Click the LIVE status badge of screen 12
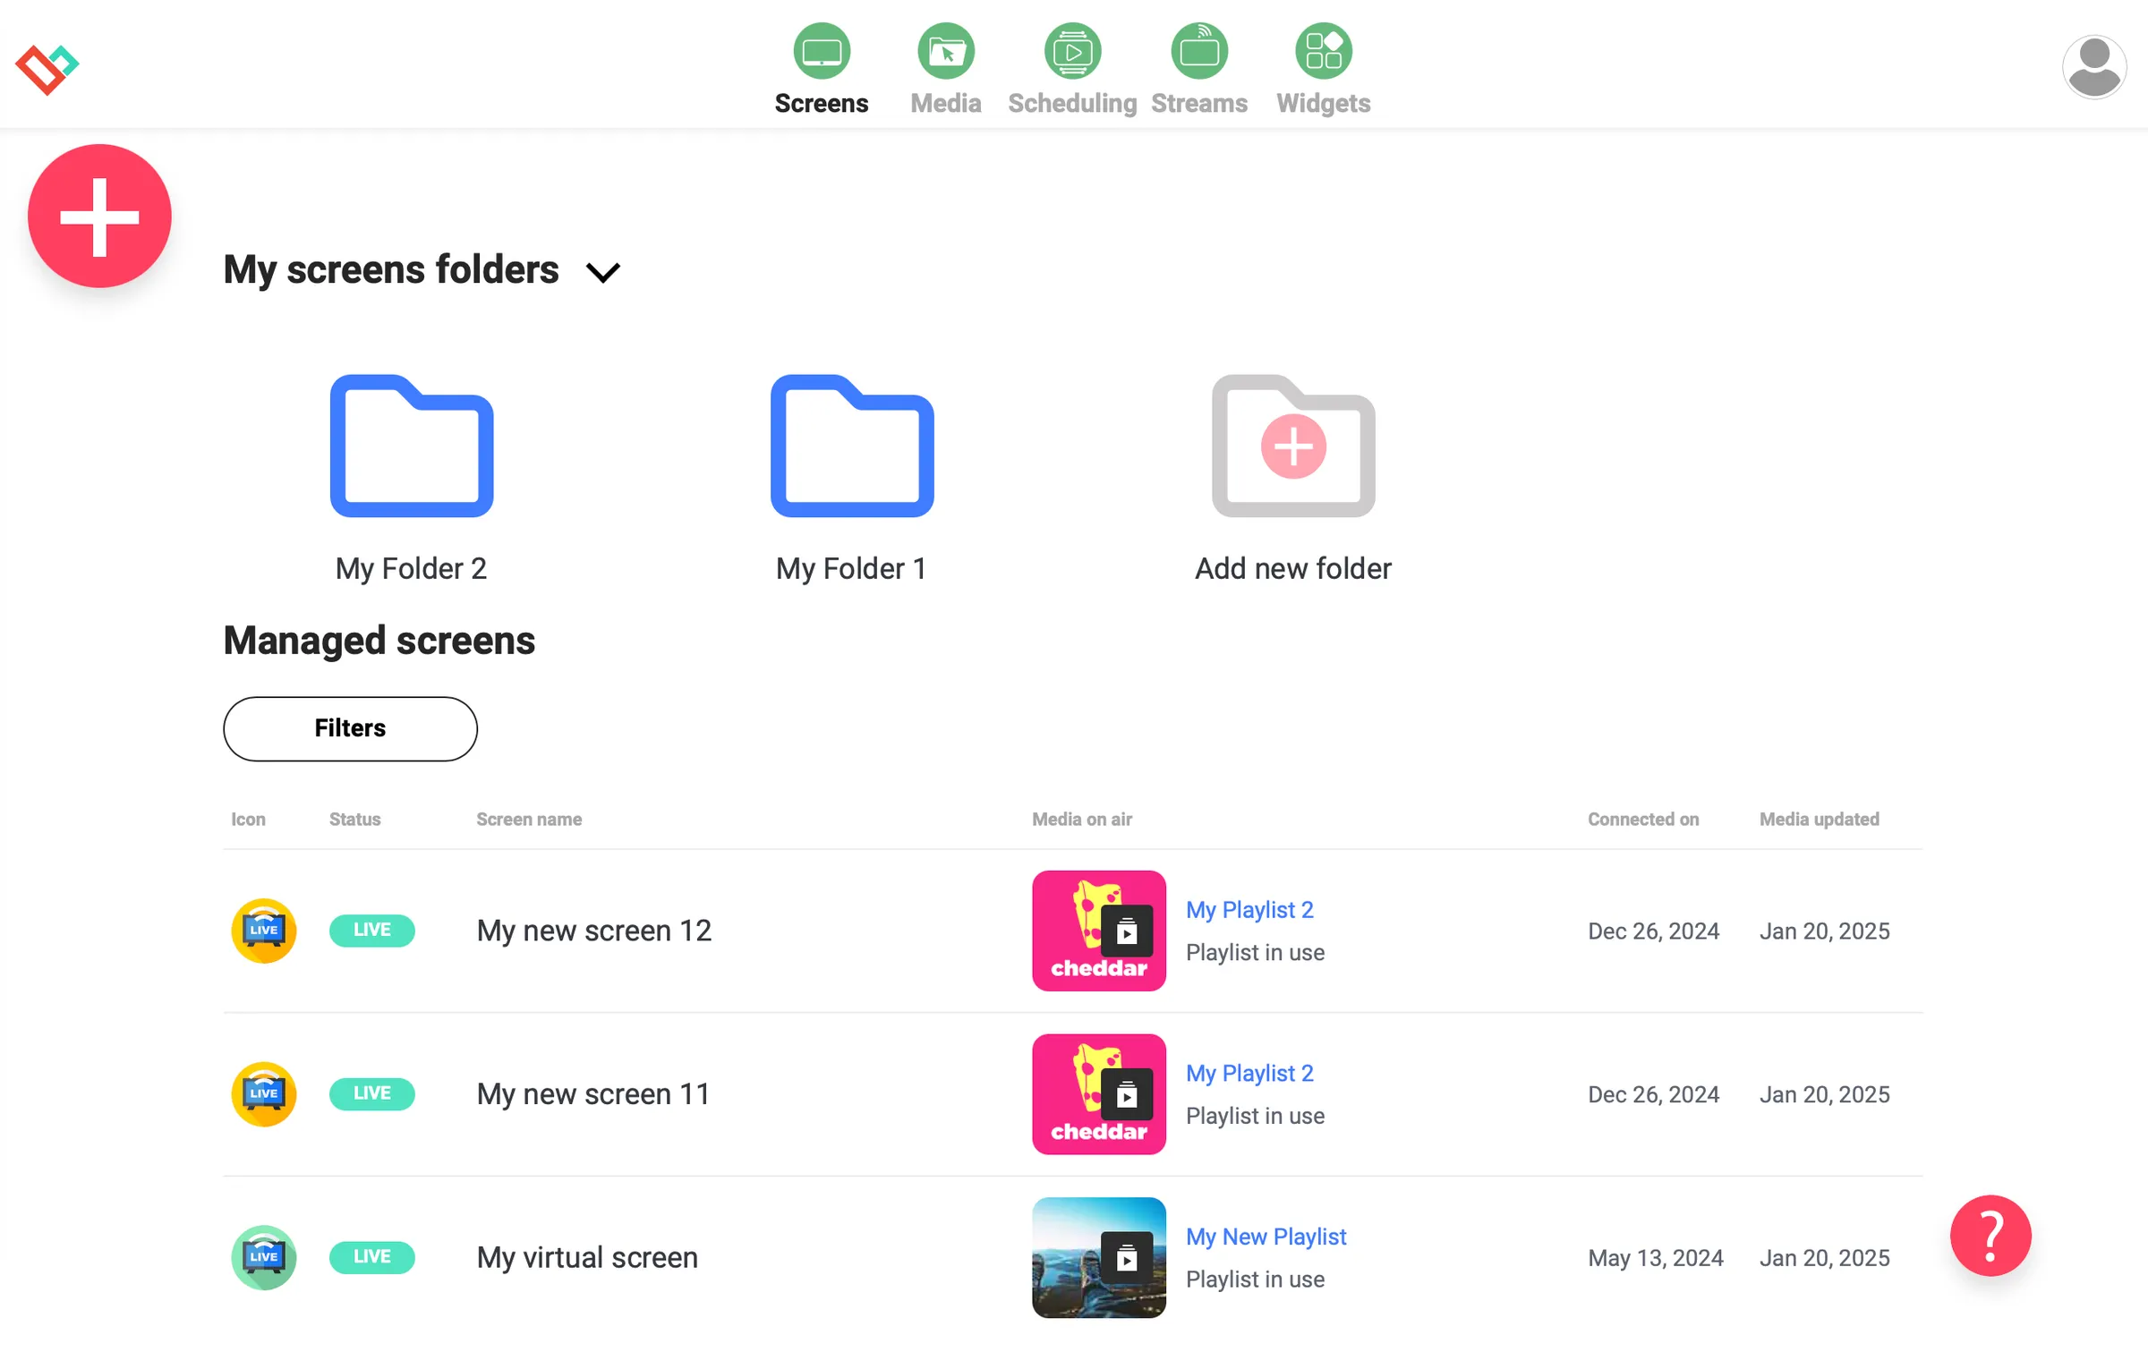This screenshot has width=2148, height=1352. coord(371,930)
